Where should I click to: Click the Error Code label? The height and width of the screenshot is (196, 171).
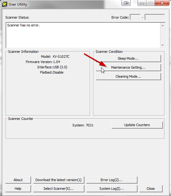pyautogui.click(x=120, y=17)
